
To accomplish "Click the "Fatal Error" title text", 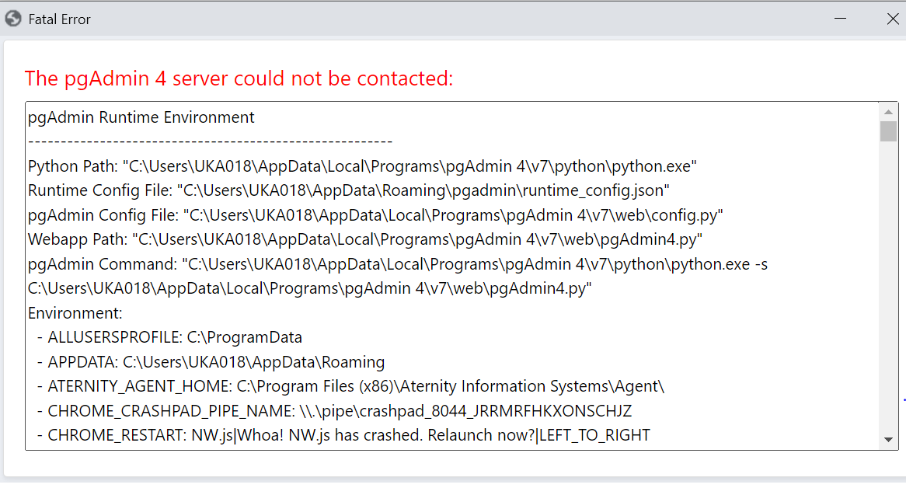I will 60,19.
